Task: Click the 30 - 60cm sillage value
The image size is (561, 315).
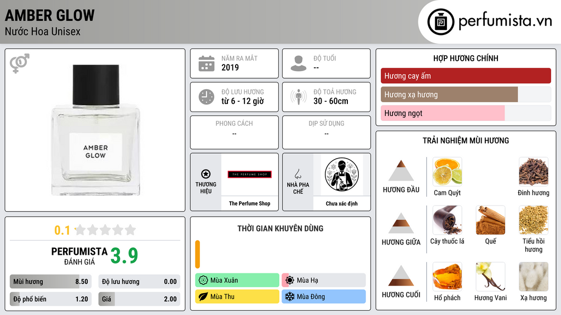Action: (331, 101)
